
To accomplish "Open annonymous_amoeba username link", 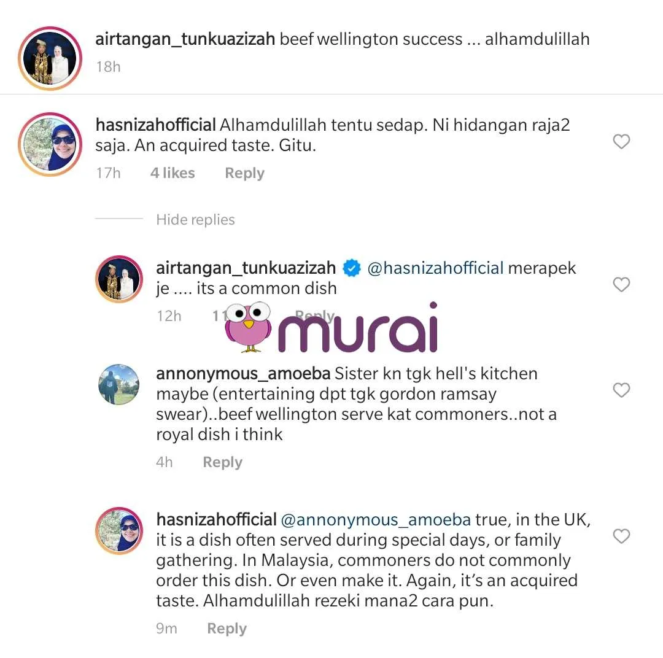I will tap(243, 374).
